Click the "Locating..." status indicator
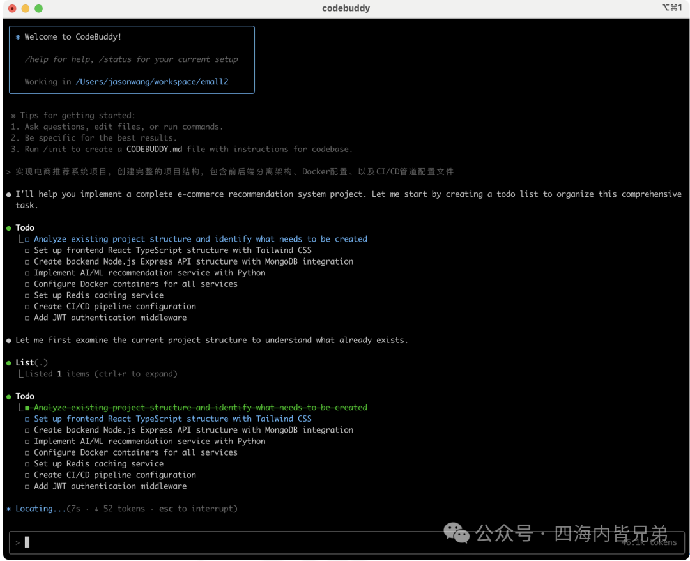Viewport: 690px width, 561px height. tap(40, 509)
